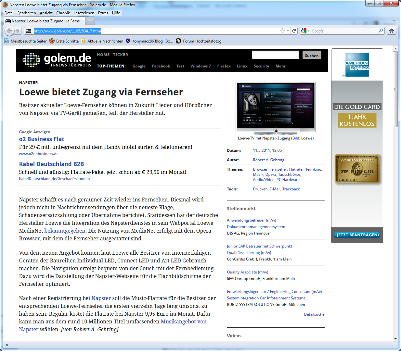401x351 pixels.
Task: Open author Robert A. Gehring link
Action: coord(268,160)
